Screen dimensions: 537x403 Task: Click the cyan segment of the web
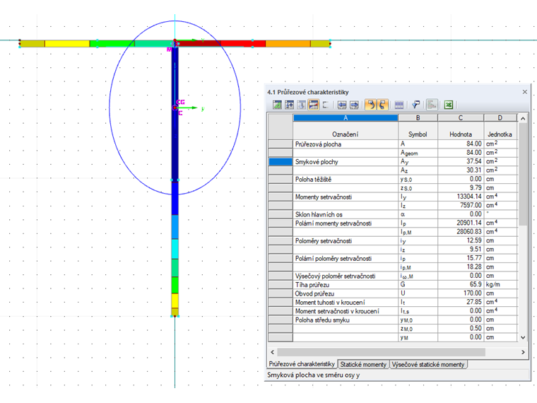(x=175, y=249)
